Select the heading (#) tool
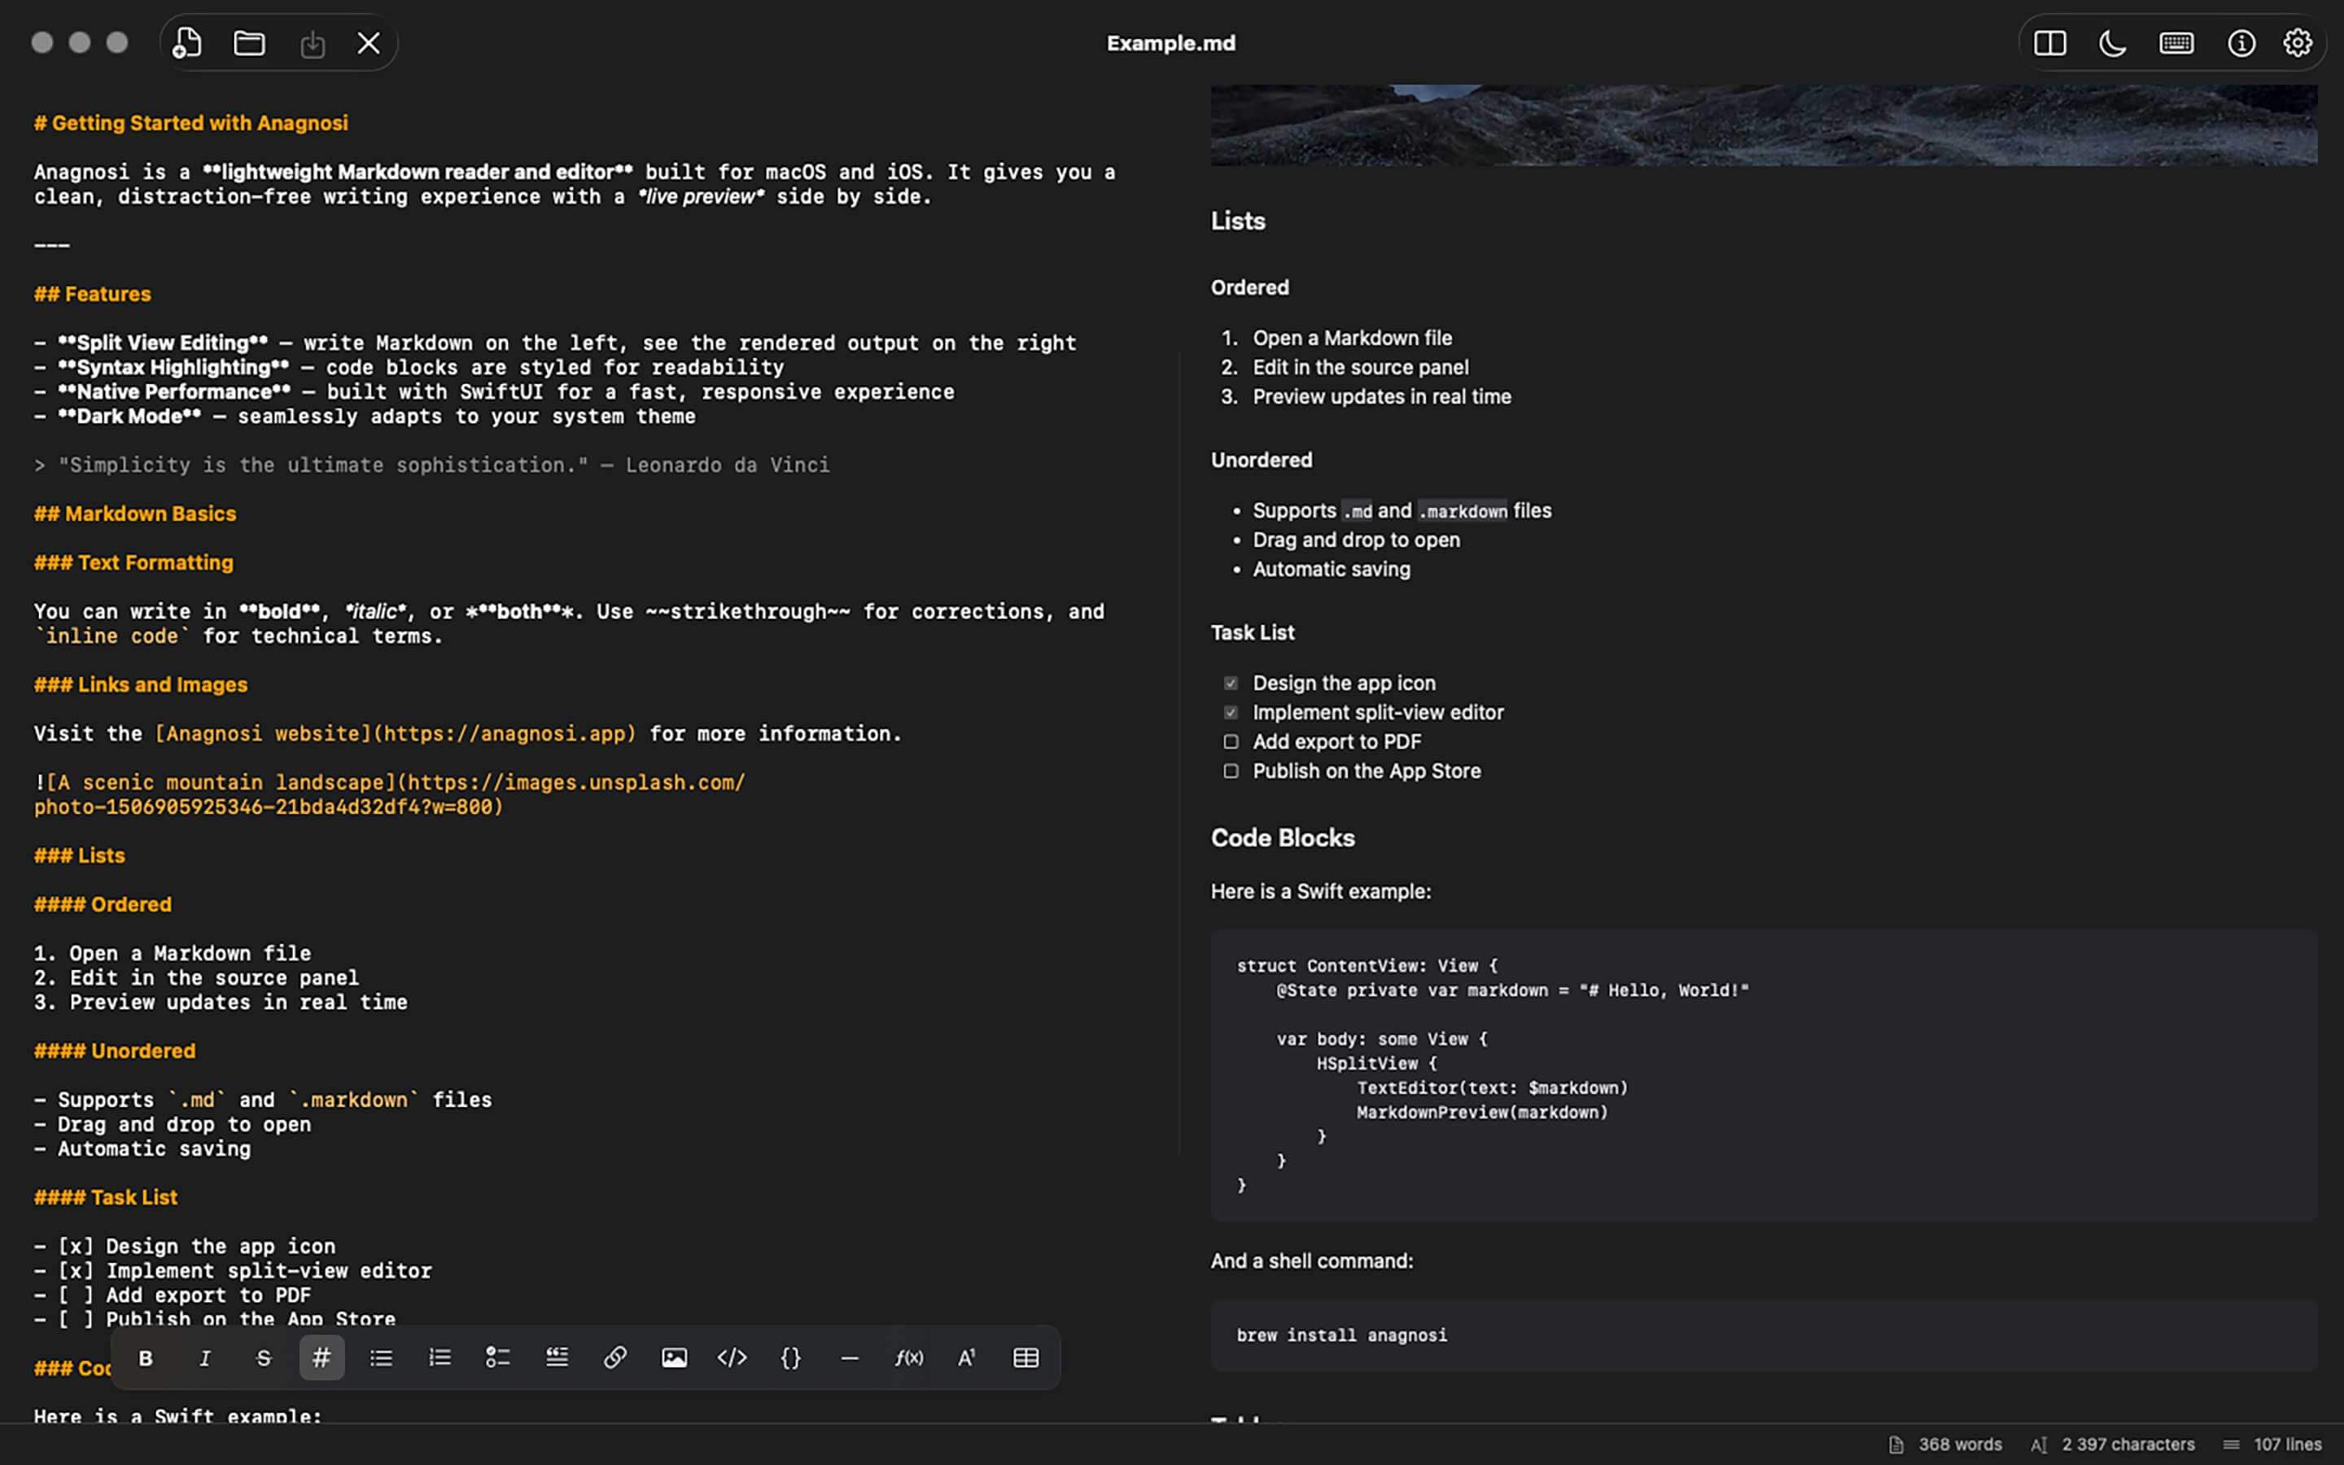 pos(321,1358)
